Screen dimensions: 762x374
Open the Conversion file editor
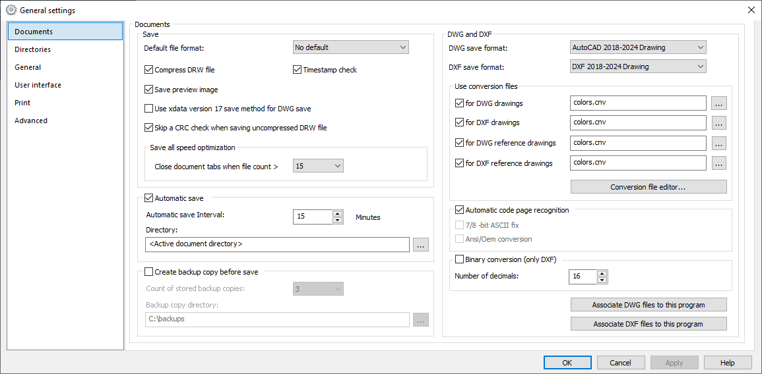coord(649,187)
